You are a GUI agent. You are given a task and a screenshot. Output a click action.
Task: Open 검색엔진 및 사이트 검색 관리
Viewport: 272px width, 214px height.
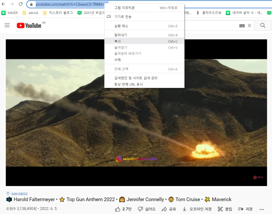point(144,78)
